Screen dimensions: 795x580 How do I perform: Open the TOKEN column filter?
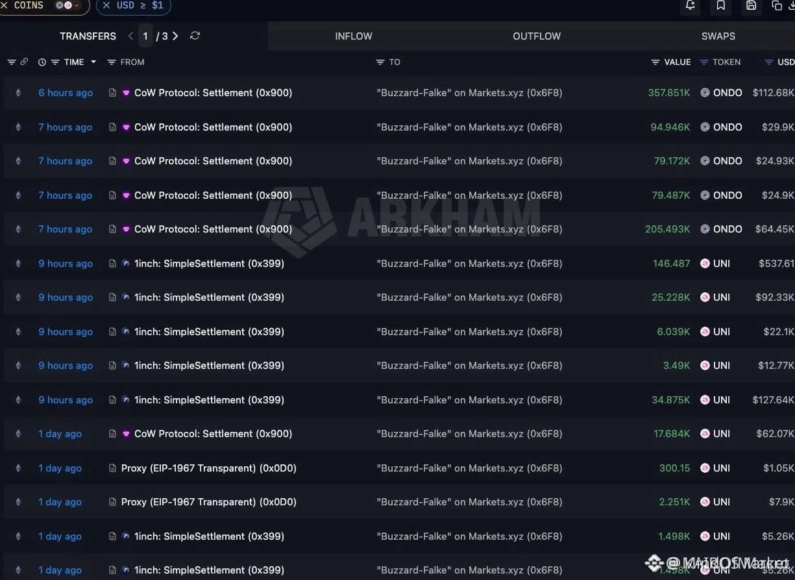click(x=704, y=62)
